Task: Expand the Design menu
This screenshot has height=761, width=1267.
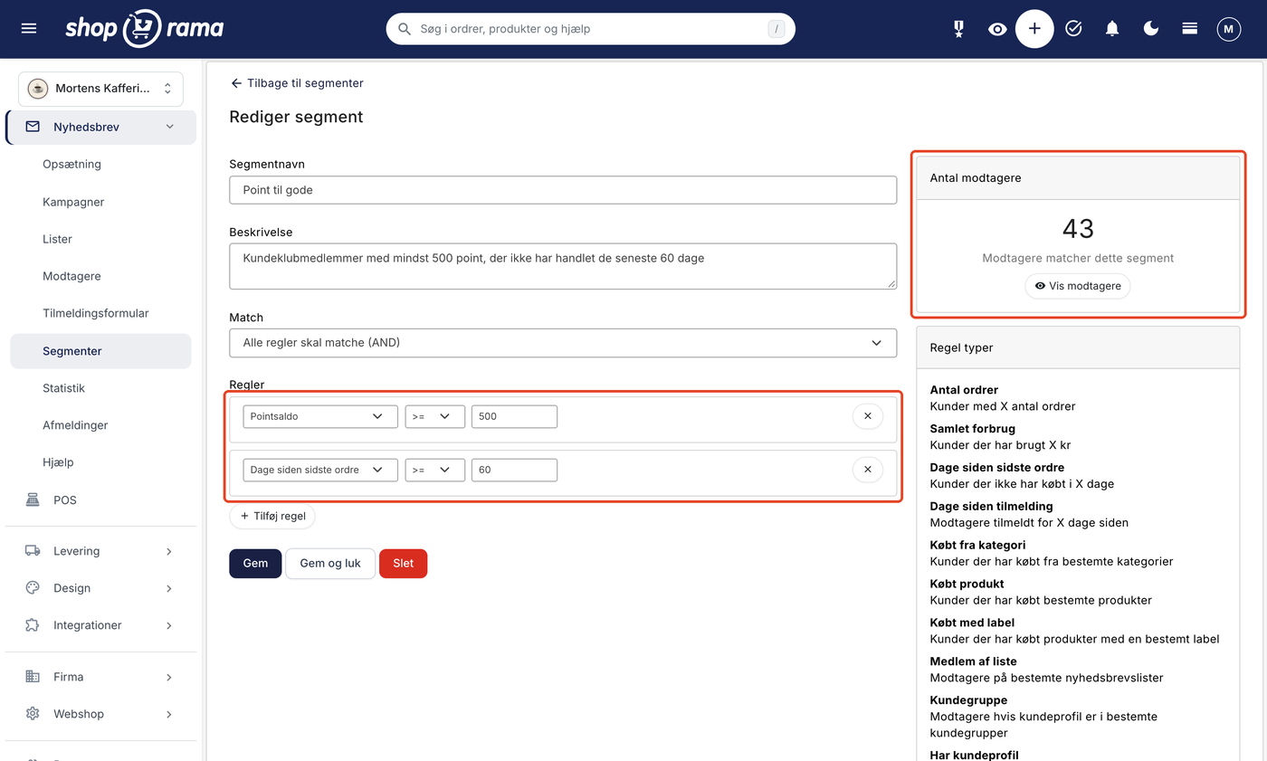Action: click(100, 588)
